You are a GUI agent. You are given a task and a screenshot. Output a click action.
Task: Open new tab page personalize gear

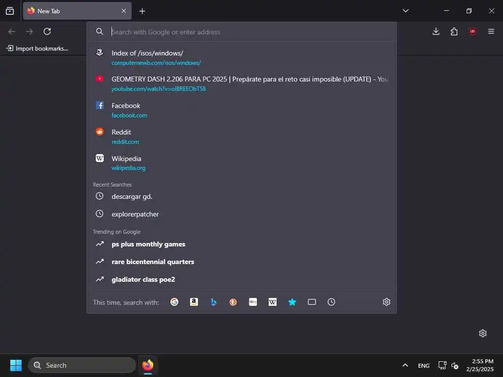click(x=483, y=333)
